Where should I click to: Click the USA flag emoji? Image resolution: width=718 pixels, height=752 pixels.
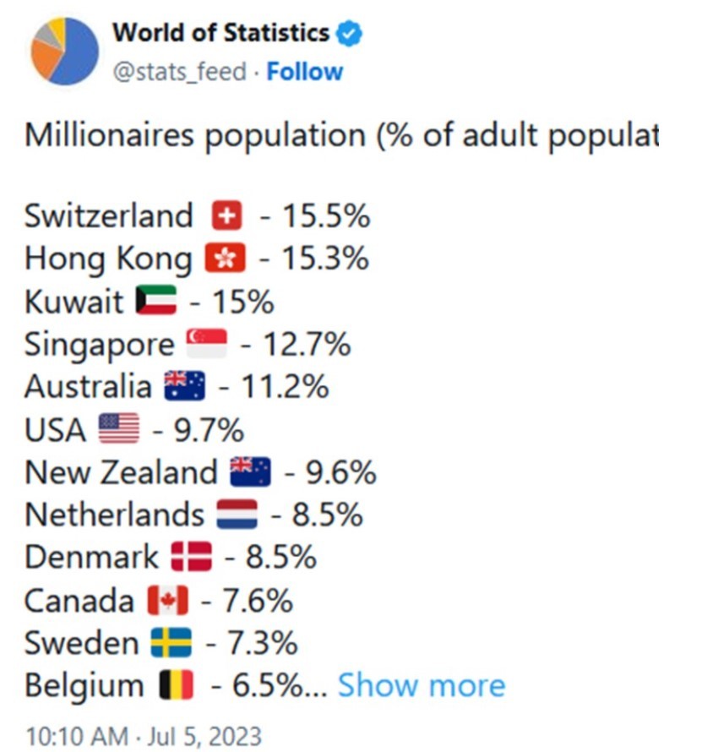pyautogui.click(x=119, y=429)
